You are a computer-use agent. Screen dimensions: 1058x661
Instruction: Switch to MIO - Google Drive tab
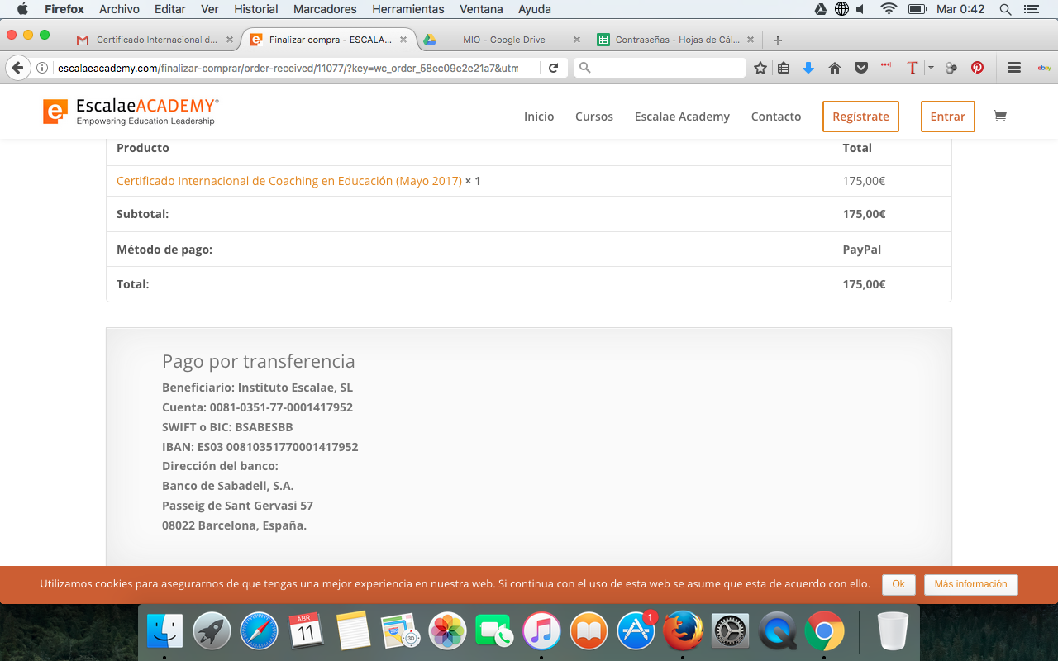click(503, 40)
